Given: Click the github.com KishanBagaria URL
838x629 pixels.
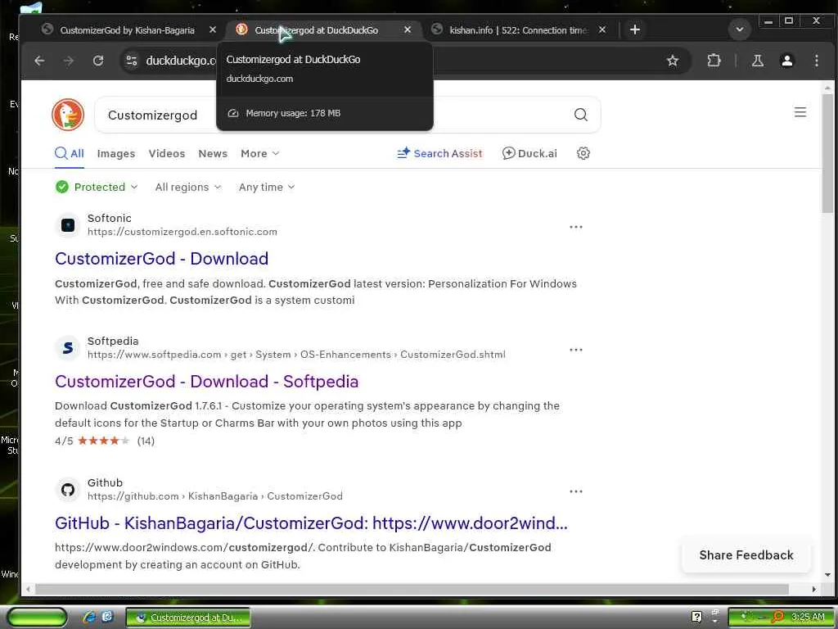Looking at the screenshot, I should click(215, 496).
